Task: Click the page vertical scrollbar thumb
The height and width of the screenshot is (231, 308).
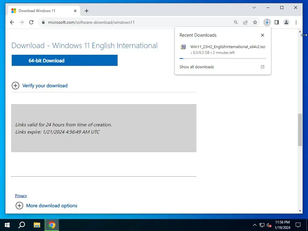Action: click(x=300, y=130)
